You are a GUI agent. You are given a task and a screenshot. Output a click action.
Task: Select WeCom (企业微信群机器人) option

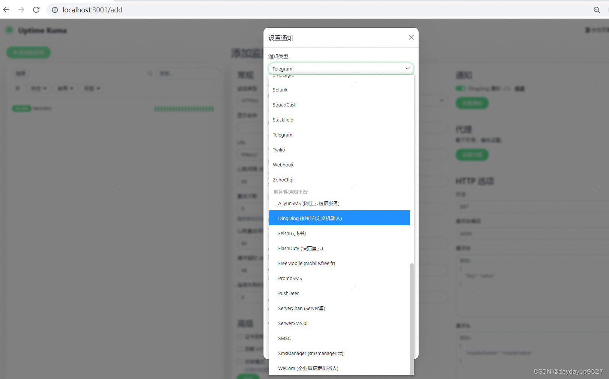pos(339,368)
